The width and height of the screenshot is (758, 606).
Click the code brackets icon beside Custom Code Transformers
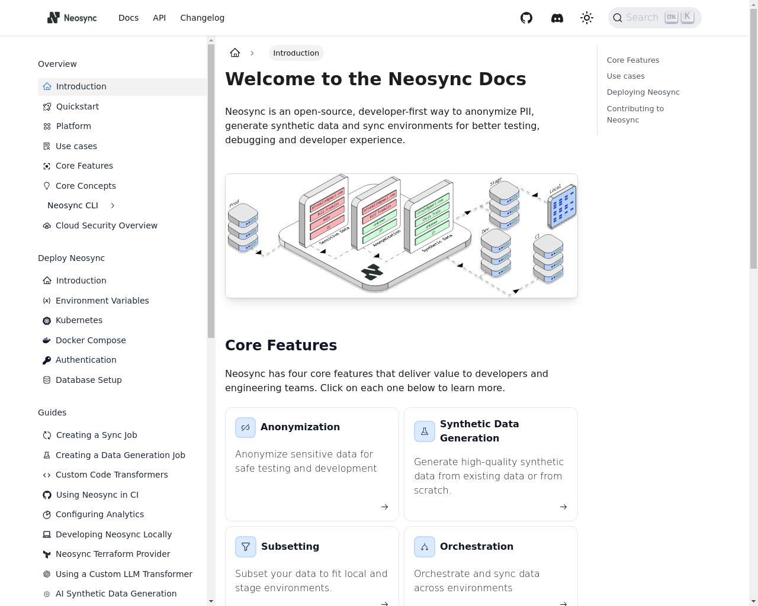(x=47, y=475)
